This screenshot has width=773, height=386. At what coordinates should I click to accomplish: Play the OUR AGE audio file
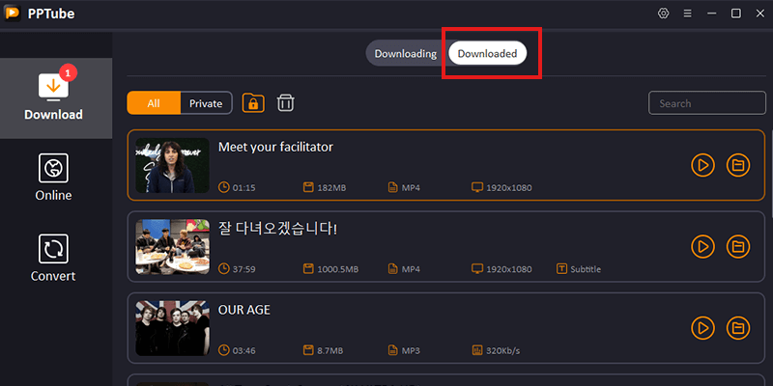coord(702,327)
